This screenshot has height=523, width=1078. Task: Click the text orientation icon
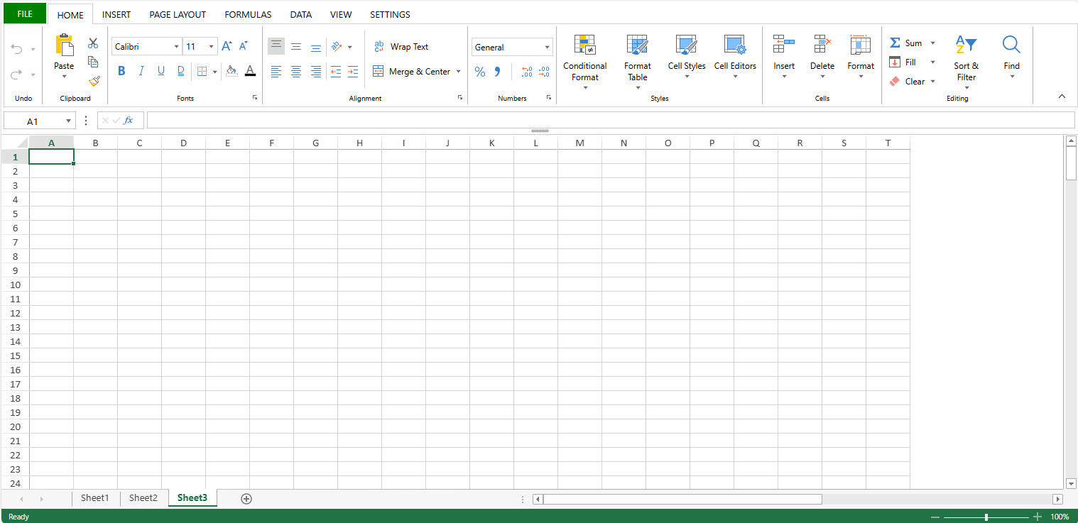[x=337, y=47]
